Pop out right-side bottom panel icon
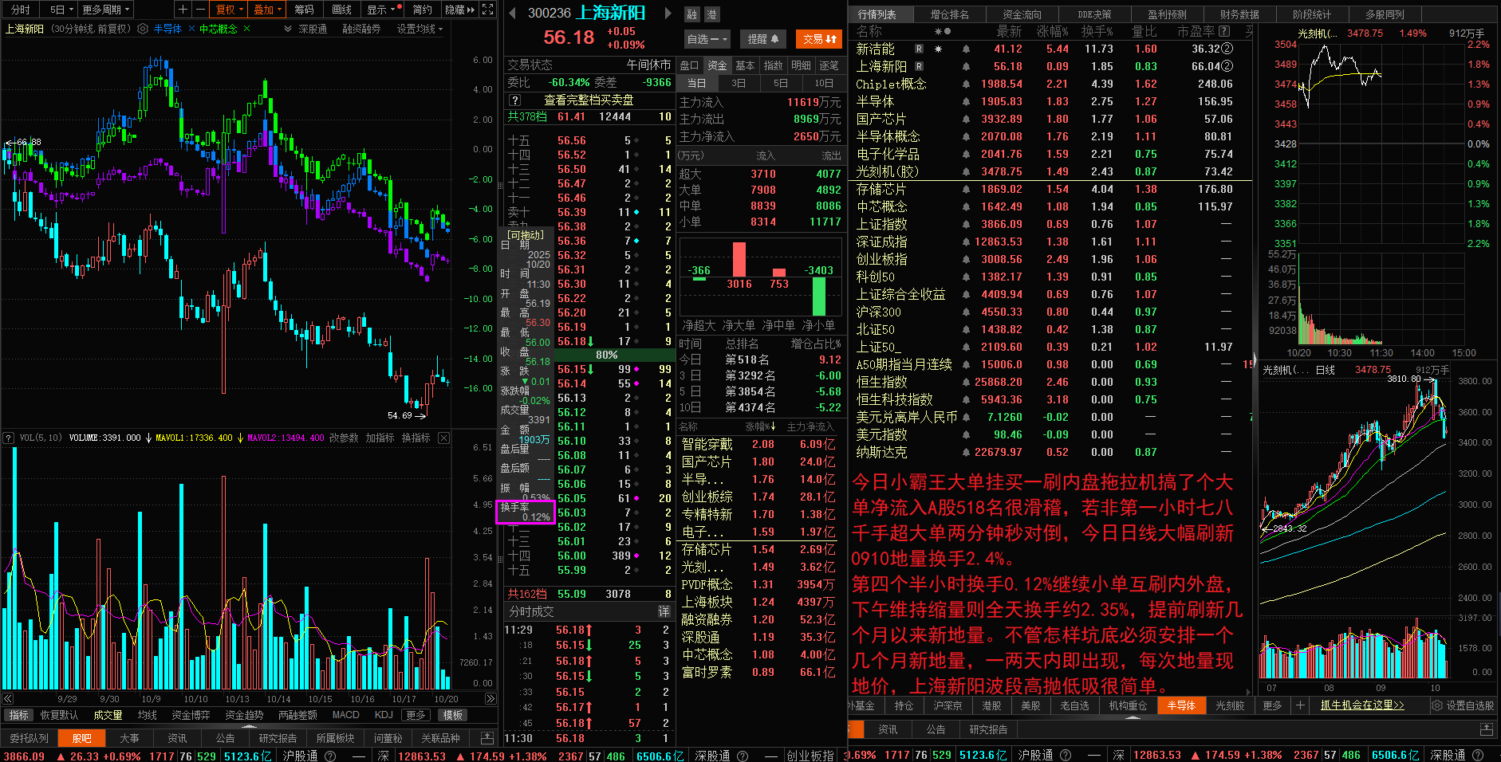1501x762 pixels. point(1486,729)
